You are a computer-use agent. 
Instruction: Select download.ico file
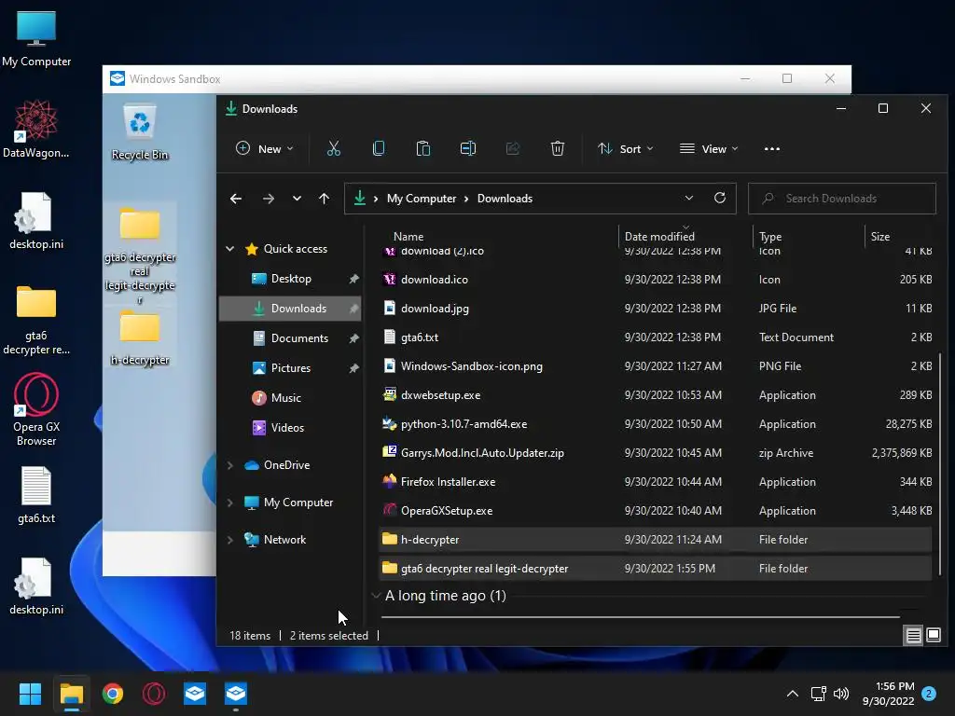pos(655,280)
